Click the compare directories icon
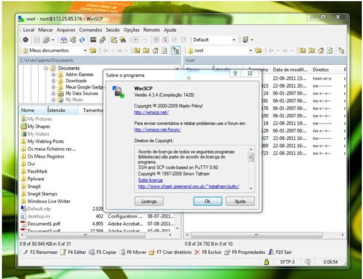This screenshot has width=363, height=279. (64, 40)
